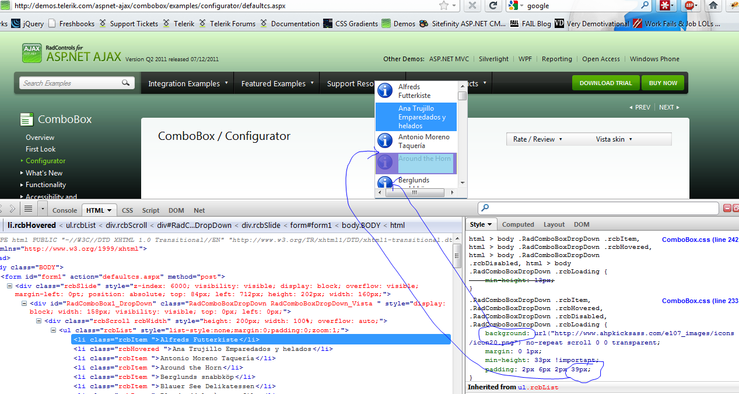
Task: Click Firebug multi-line command icon
Action: click(x=28, y=208)
